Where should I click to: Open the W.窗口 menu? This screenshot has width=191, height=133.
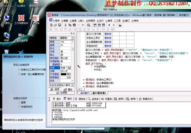(x=126, y=21)
